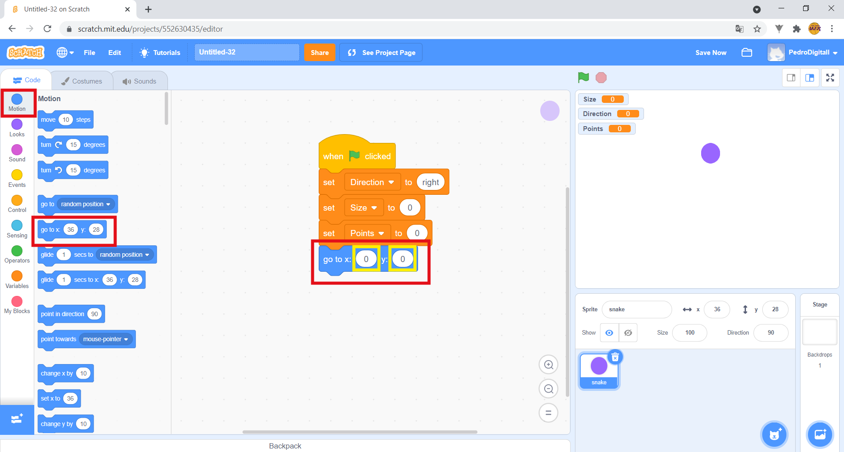Switch to the Sounds tab
Viewport: 844px width, 452px height.
[x=139, y=81]
